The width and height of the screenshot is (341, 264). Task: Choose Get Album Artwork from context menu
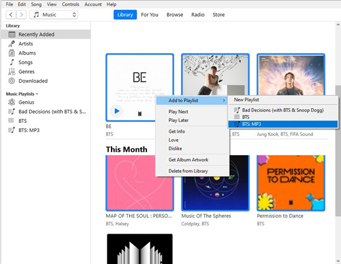pos(192,160)
